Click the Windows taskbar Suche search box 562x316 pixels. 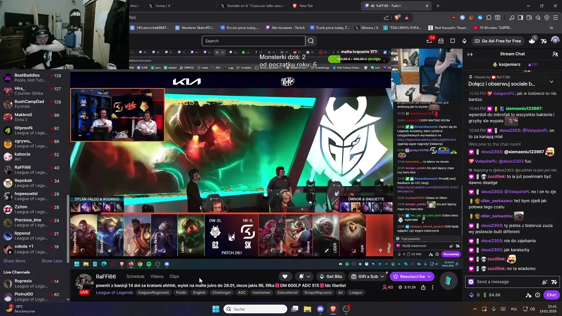(x=255, y=309)
